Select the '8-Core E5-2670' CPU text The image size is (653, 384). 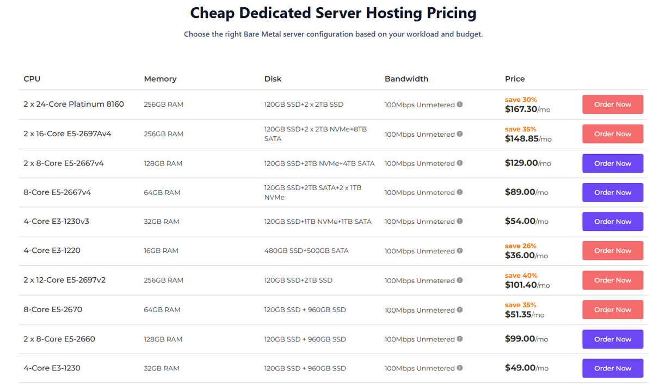point(53,309)
